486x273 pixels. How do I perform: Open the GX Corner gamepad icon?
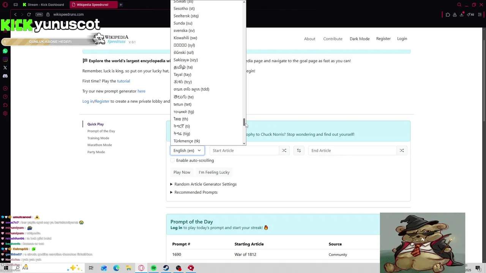pyautogui.click(x=16, y=5)
